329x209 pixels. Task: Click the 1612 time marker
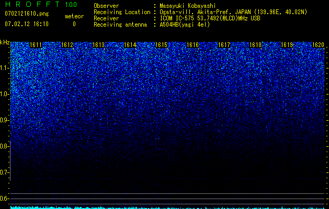click(x=67, y=45)
